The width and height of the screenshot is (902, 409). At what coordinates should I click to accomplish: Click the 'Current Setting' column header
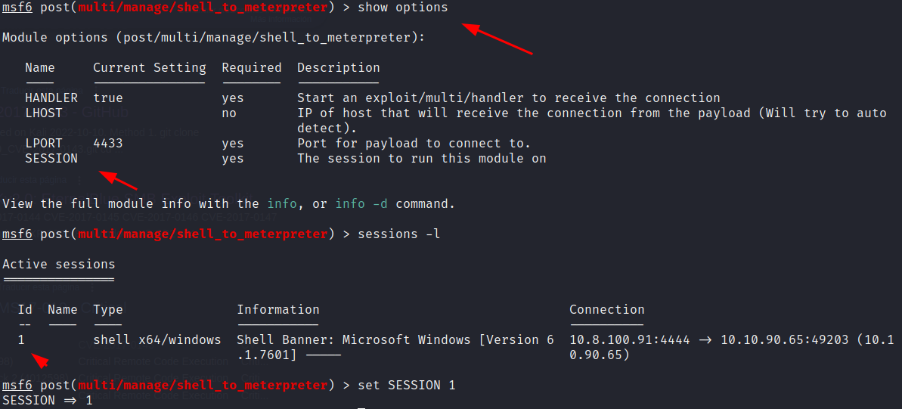pyautogui.click(x=150, y=68)
